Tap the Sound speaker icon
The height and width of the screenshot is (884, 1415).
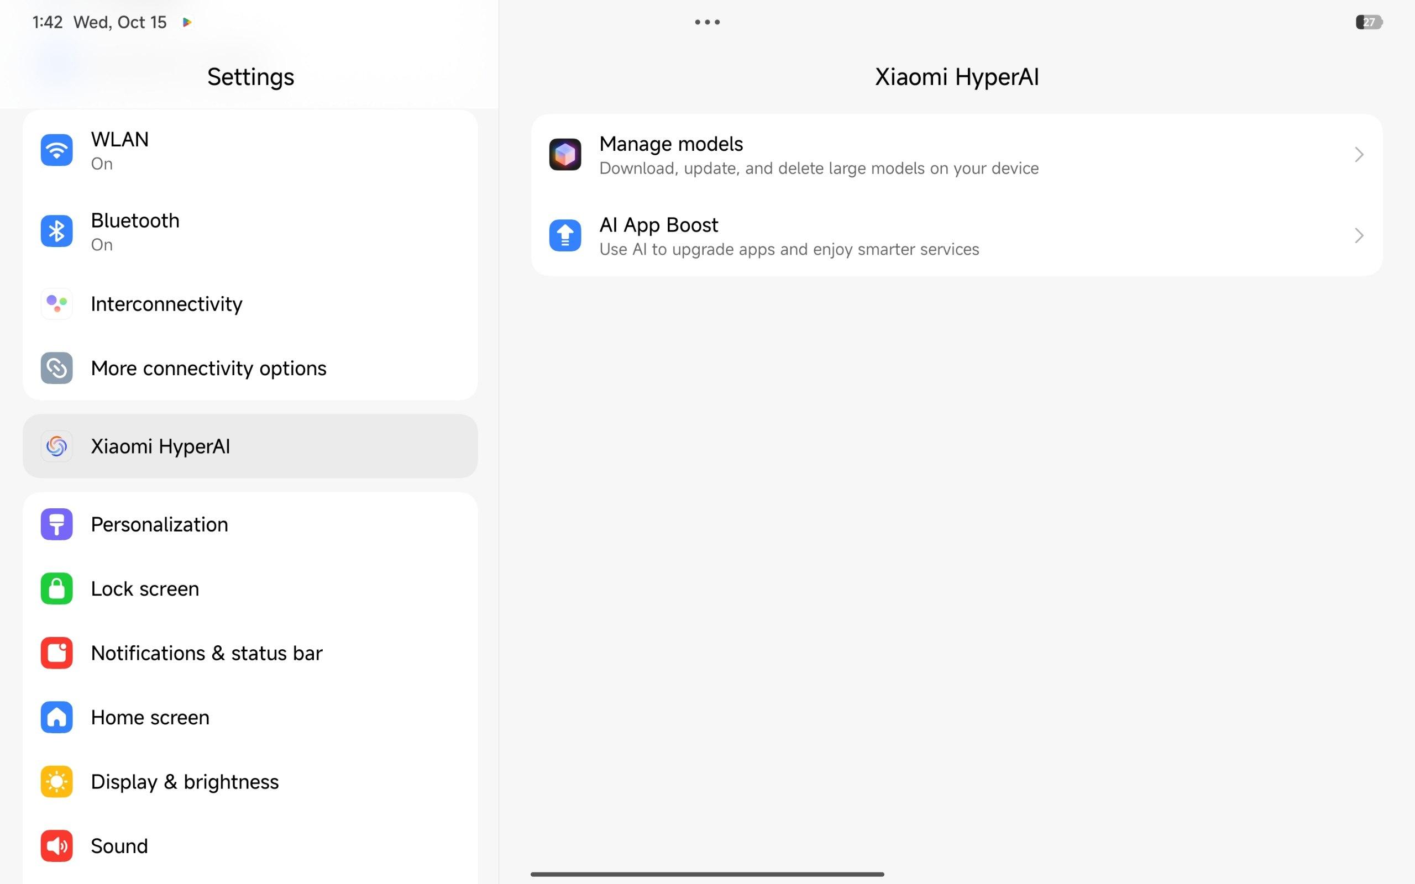coord(57,845)
